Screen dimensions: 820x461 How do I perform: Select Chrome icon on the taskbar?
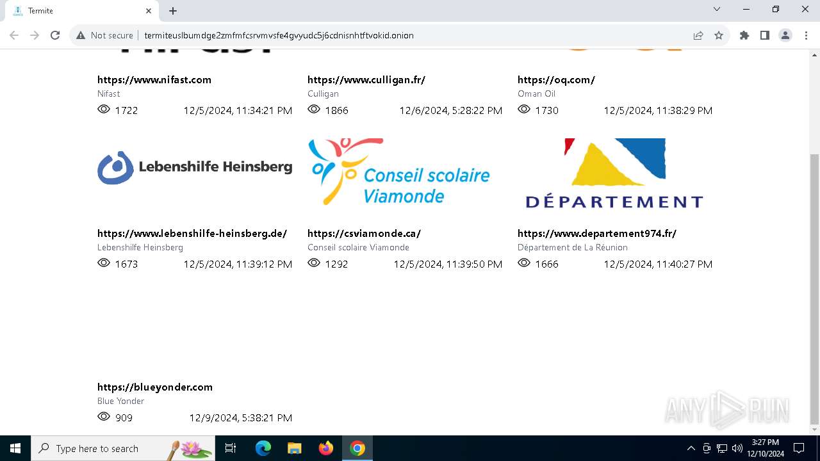pyautogui.click(x=357, y=448)
